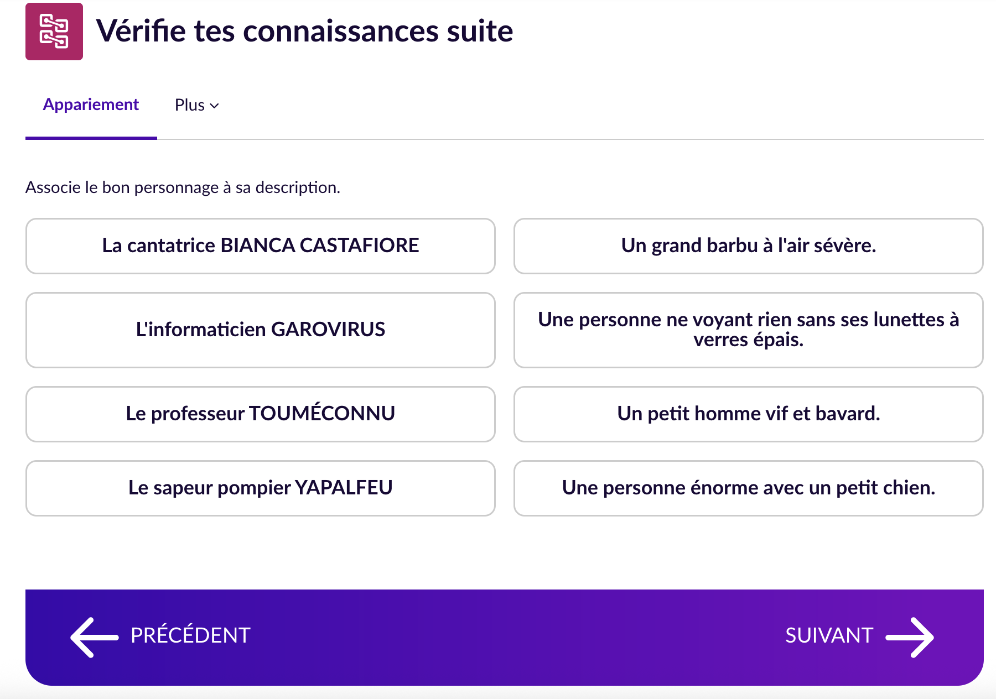Image resolution: width=996 pixels, height=699 pixels.
Task: Select 'Un grand barbu à l'air sévère' description
Action: pos(748,246)
